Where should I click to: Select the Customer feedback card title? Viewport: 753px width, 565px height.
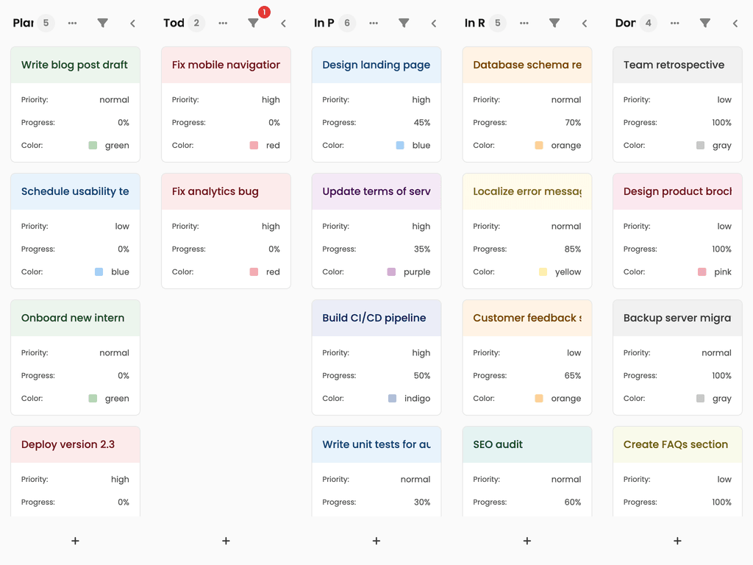tap(527, 318)
